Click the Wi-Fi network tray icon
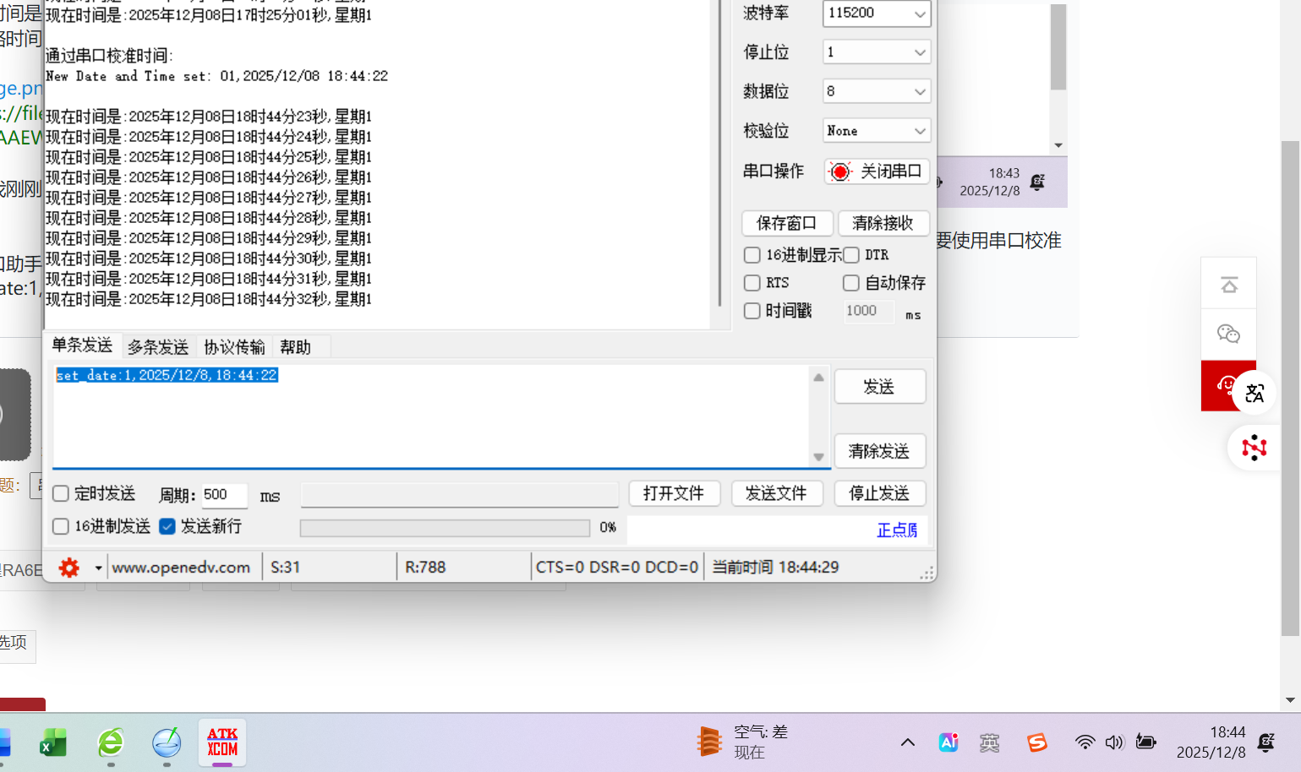Screen dimensions: 1301x772 click(1085, 742)
